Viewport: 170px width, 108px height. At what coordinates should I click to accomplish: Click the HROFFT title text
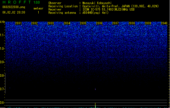pos(17,2)
